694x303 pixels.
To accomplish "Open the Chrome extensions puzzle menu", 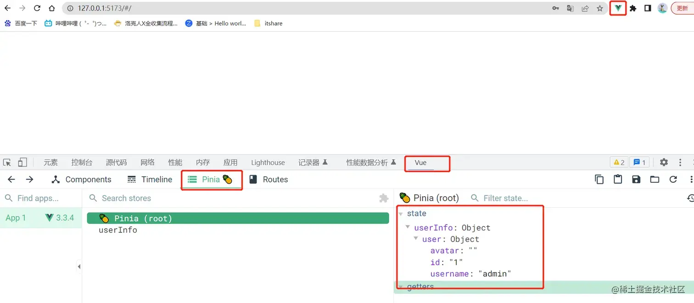I will click(x=633, y=8).
